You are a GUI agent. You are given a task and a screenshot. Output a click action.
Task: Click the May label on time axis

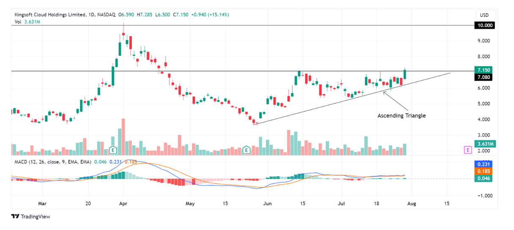(190, 203)
